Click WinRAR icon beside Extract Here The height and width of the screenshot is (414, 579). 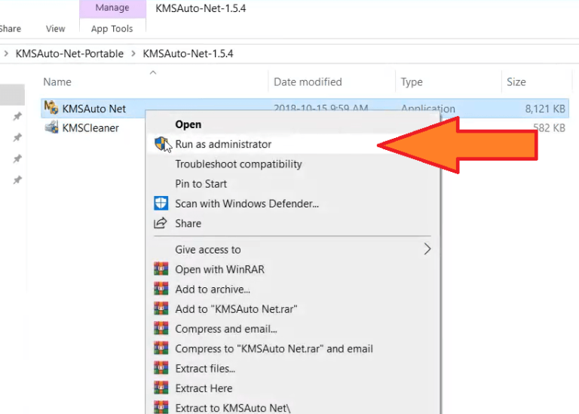click(161, 388)
